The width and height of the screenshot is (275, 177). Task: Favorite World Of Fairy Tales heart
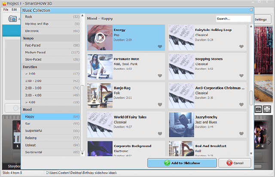tap(160, 134)
